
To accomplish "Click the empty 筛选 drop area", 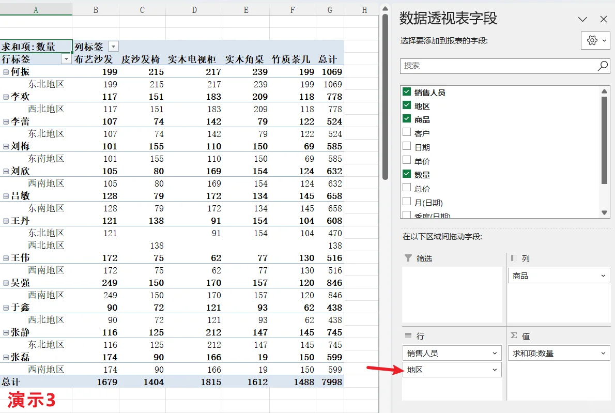I will click(x=452, y=295).
